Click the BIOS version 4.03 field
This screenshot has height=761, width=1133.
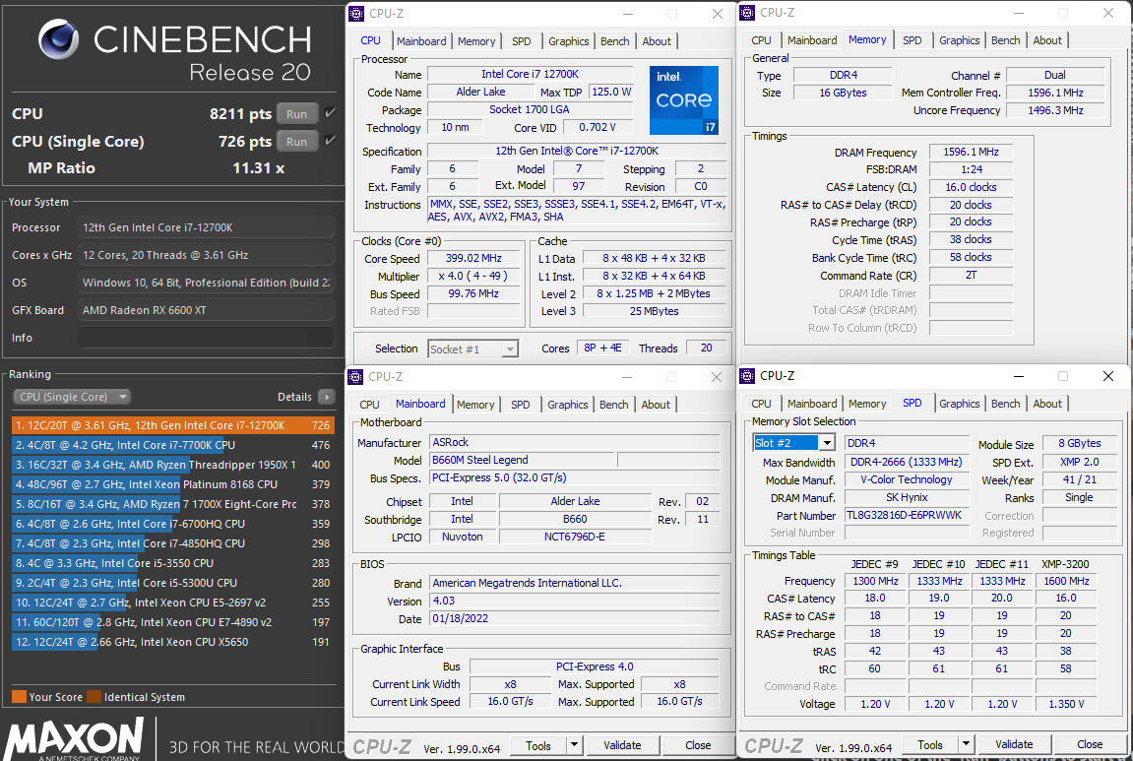click(x=575, y=601)
